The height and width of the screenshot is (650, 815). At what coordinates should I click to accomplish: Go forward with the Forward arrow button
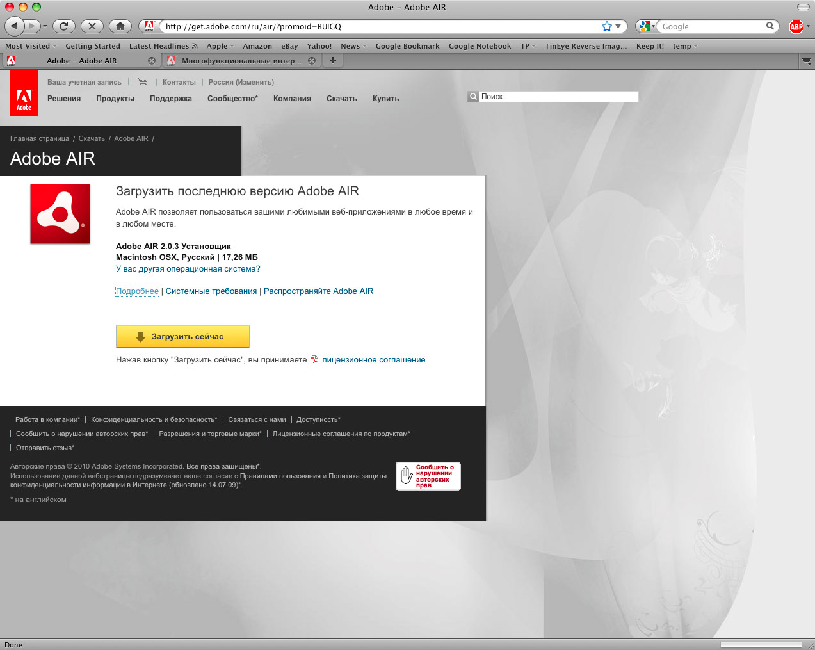pyautogui.click(x=33, y=26)
